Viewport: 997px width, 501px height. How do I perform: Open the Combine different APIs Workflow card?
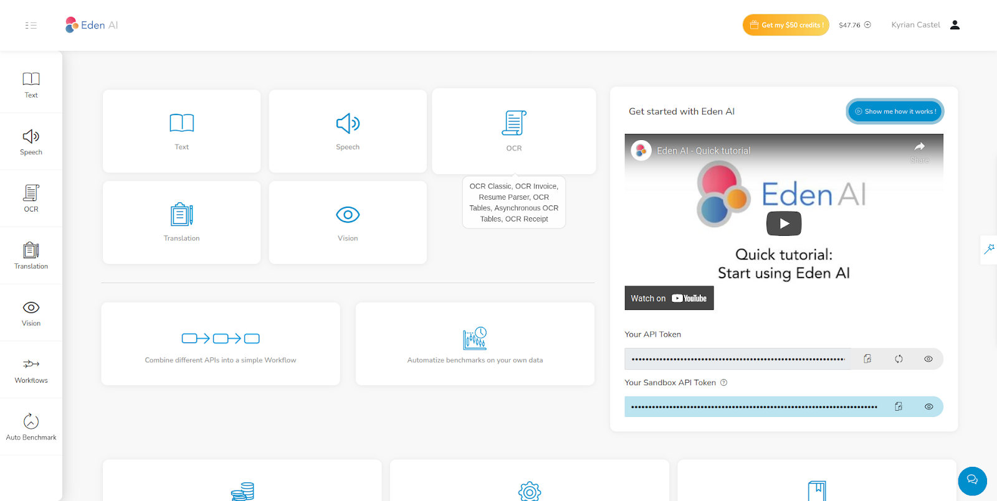221,344
